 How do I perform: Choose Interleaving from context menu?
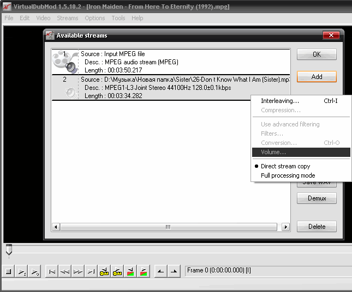pos(301,101)
